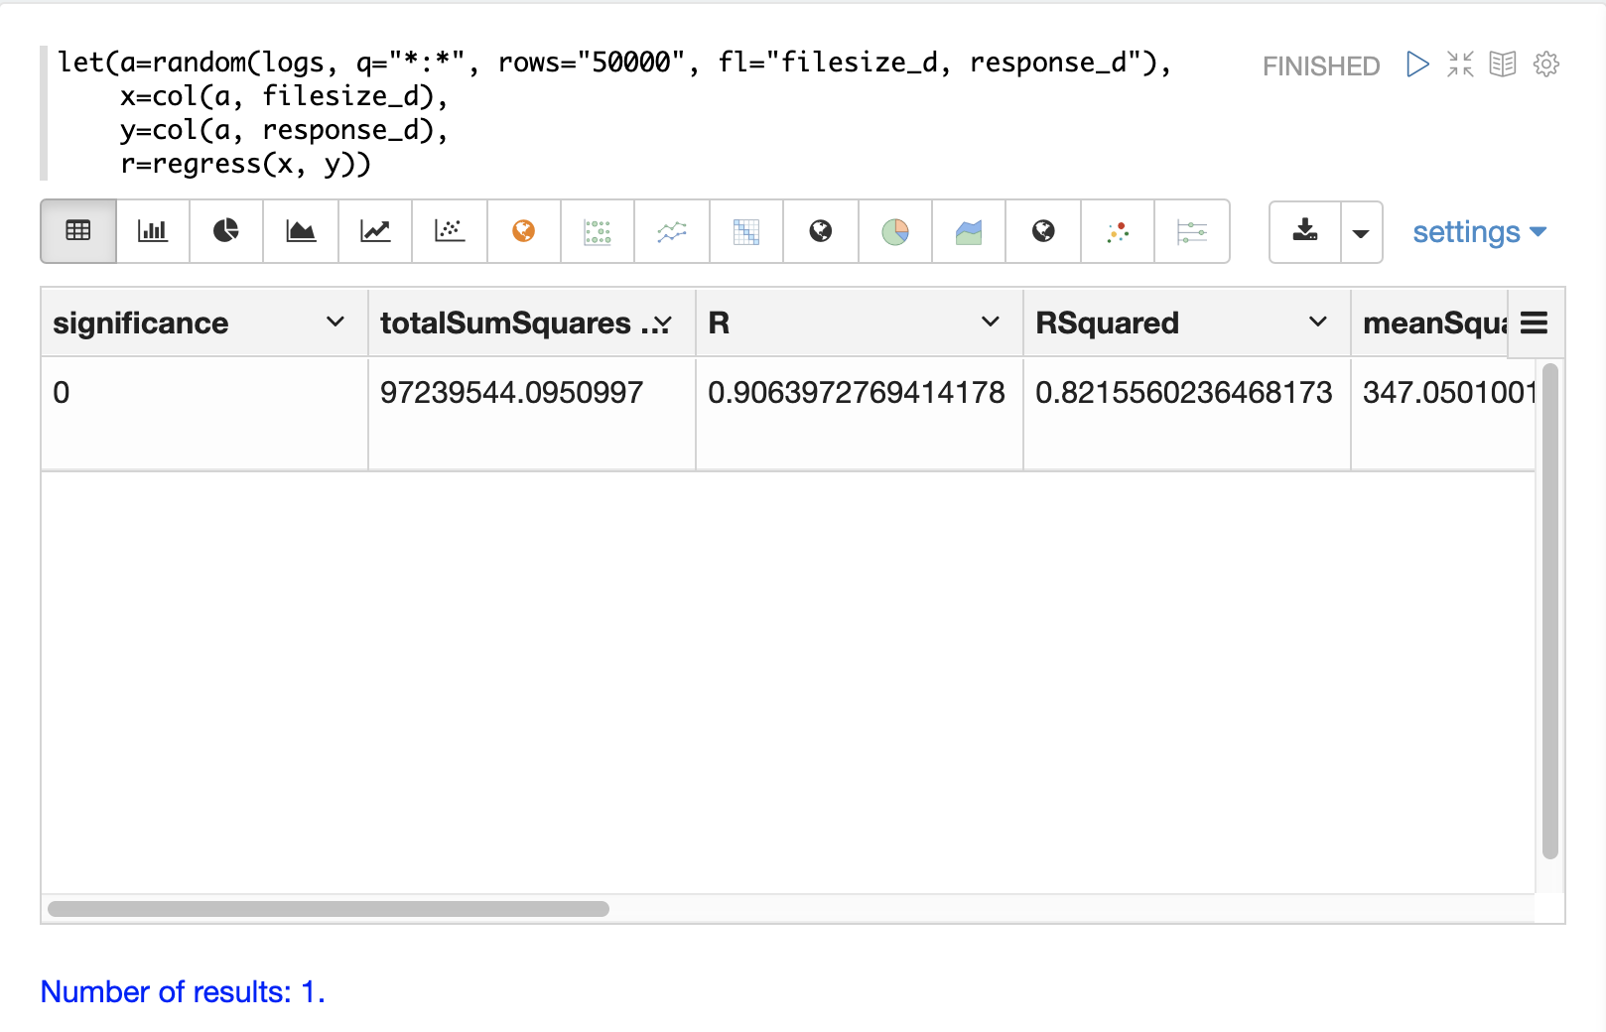Expand the settings dropdown
1606x1032 pixels.
tap(1479, 232)
